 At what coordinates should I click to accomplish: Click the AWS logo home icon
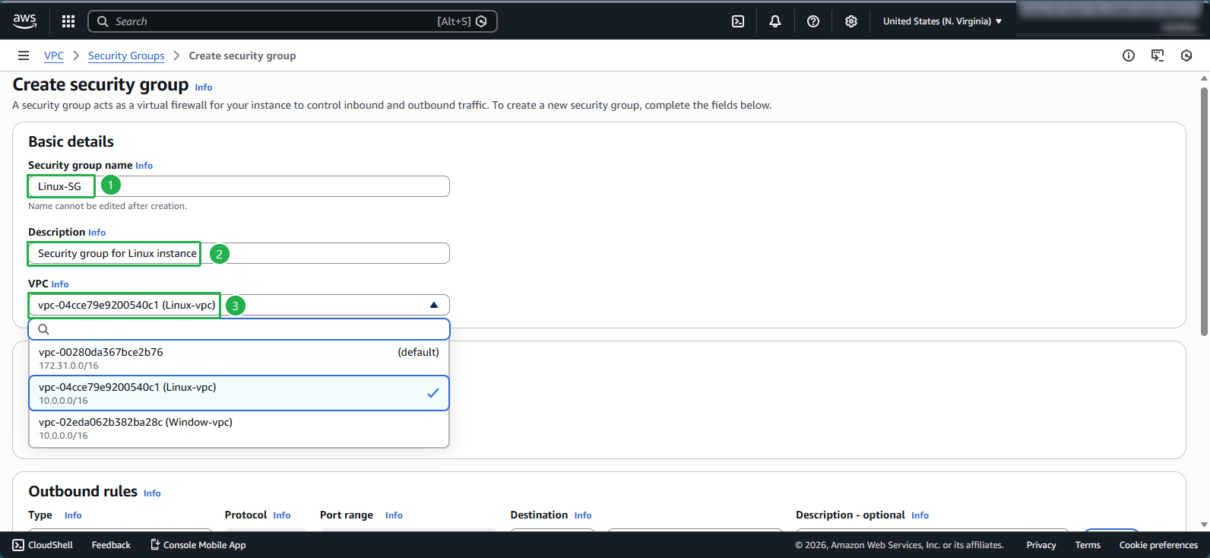pyautogui.click(x=24, y=21)
